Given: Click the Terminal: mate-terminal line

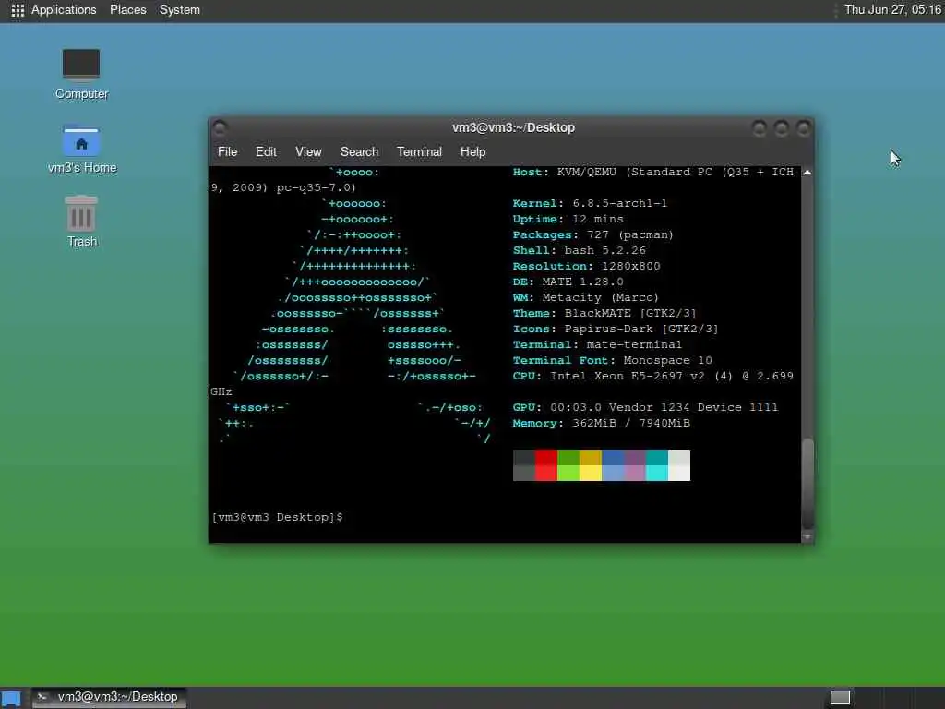Looking at the screenshot, I should pos(597,344).
